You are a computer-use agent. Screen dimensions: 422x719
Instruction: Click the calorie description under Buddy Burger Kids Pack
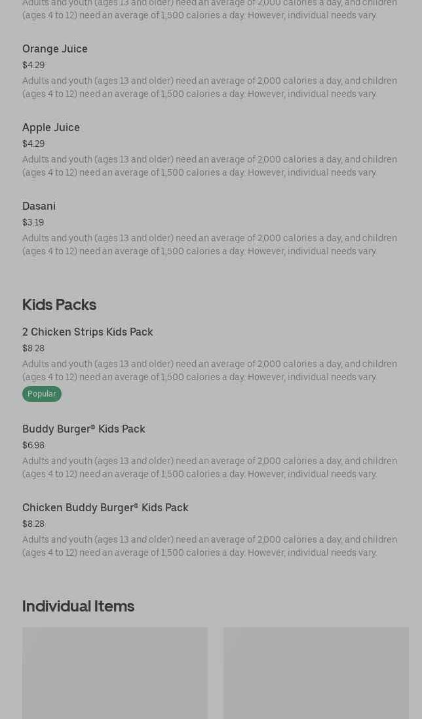pyautogui.click(x=210, y=468)
